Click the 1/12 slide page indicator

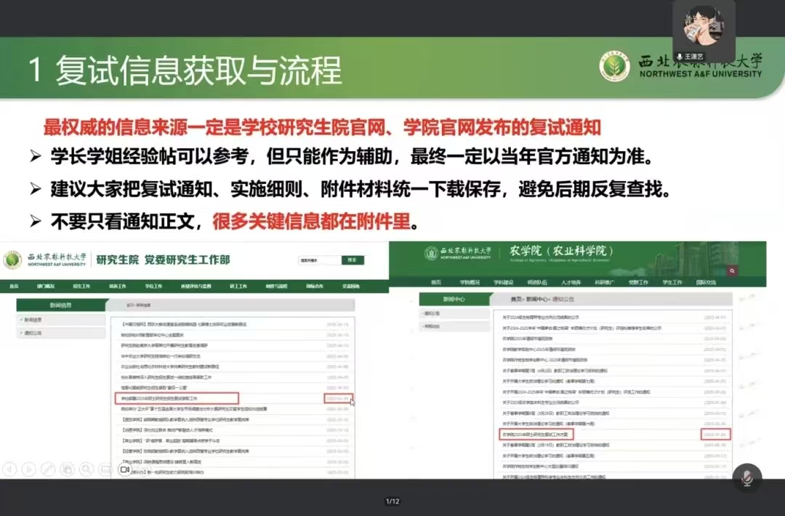pos(392,501)
